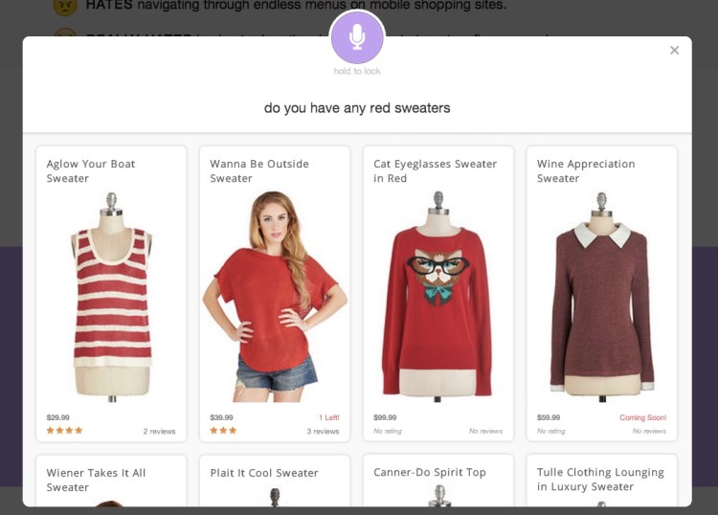Select the $29.99 price
718x515 pixels.
(x=57, y=417)
